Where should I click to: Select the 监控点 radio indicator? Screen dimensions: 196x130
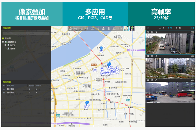point(3,38)
